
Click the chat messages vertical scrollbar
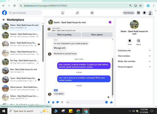[x=113, y=77]
